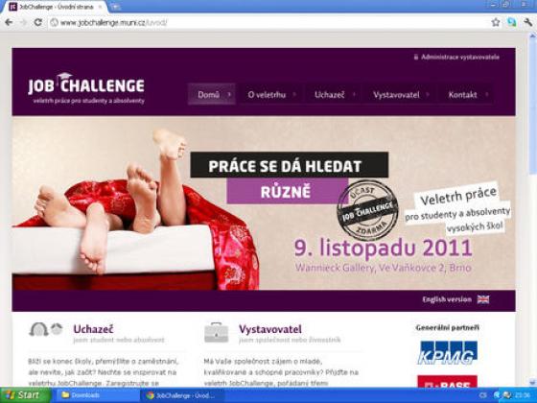This screenshot has width=537, height=403.
Task: Focus the address bar showing jobchallenge.muni.cz
Action: pos(268,23)
